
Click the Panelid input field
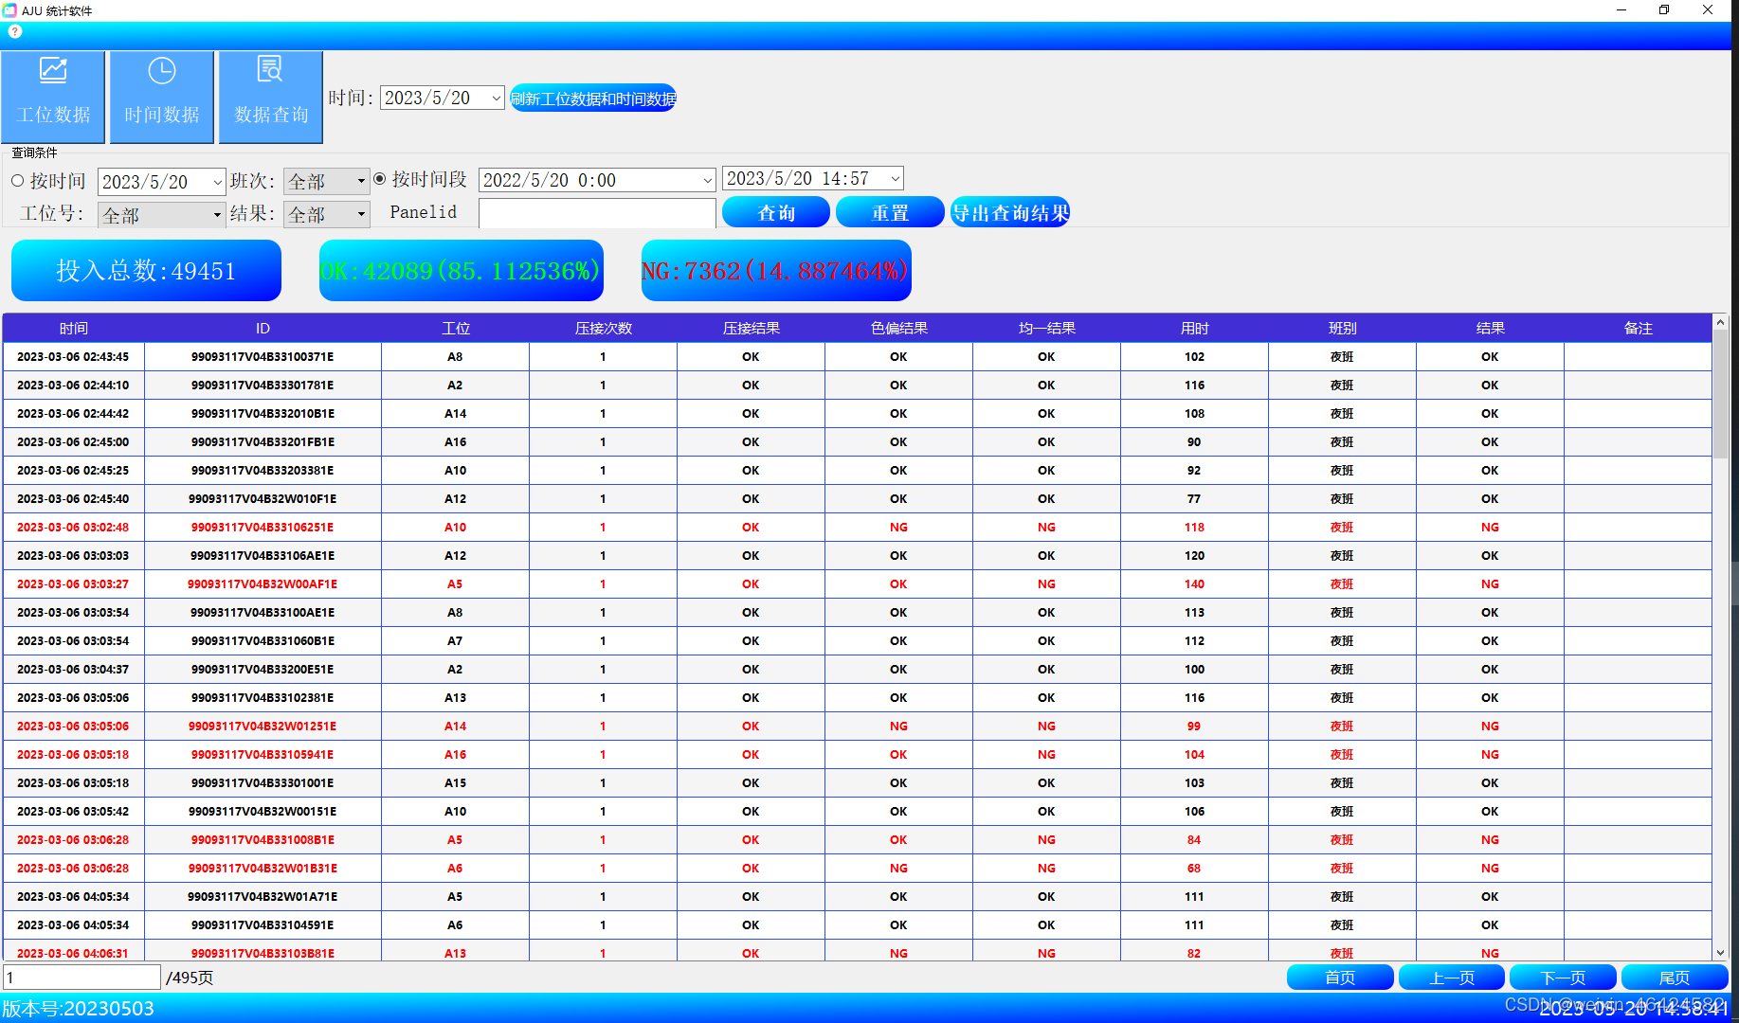pos(597,213)
